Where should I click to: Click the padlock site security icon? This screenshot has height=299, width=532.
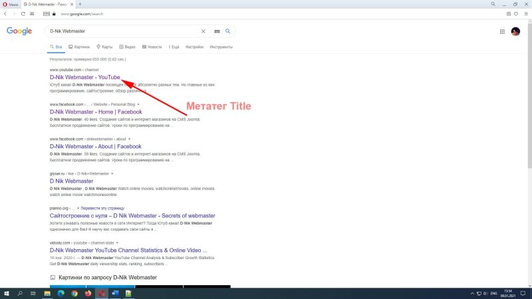pyautogui.click(x=54, y=14)
